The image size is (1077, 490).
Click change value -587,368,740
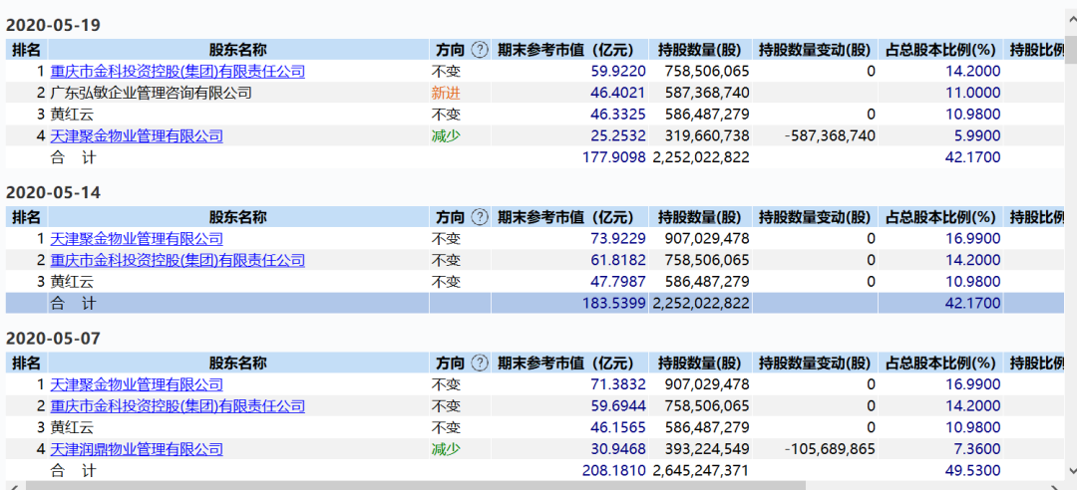pyautogui.click(x=830, y=135)
